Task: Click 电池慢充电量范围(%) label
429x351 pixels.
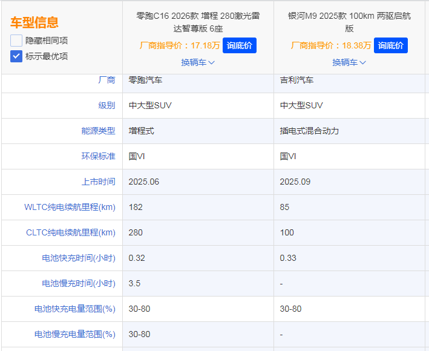Action: [74, 334]
